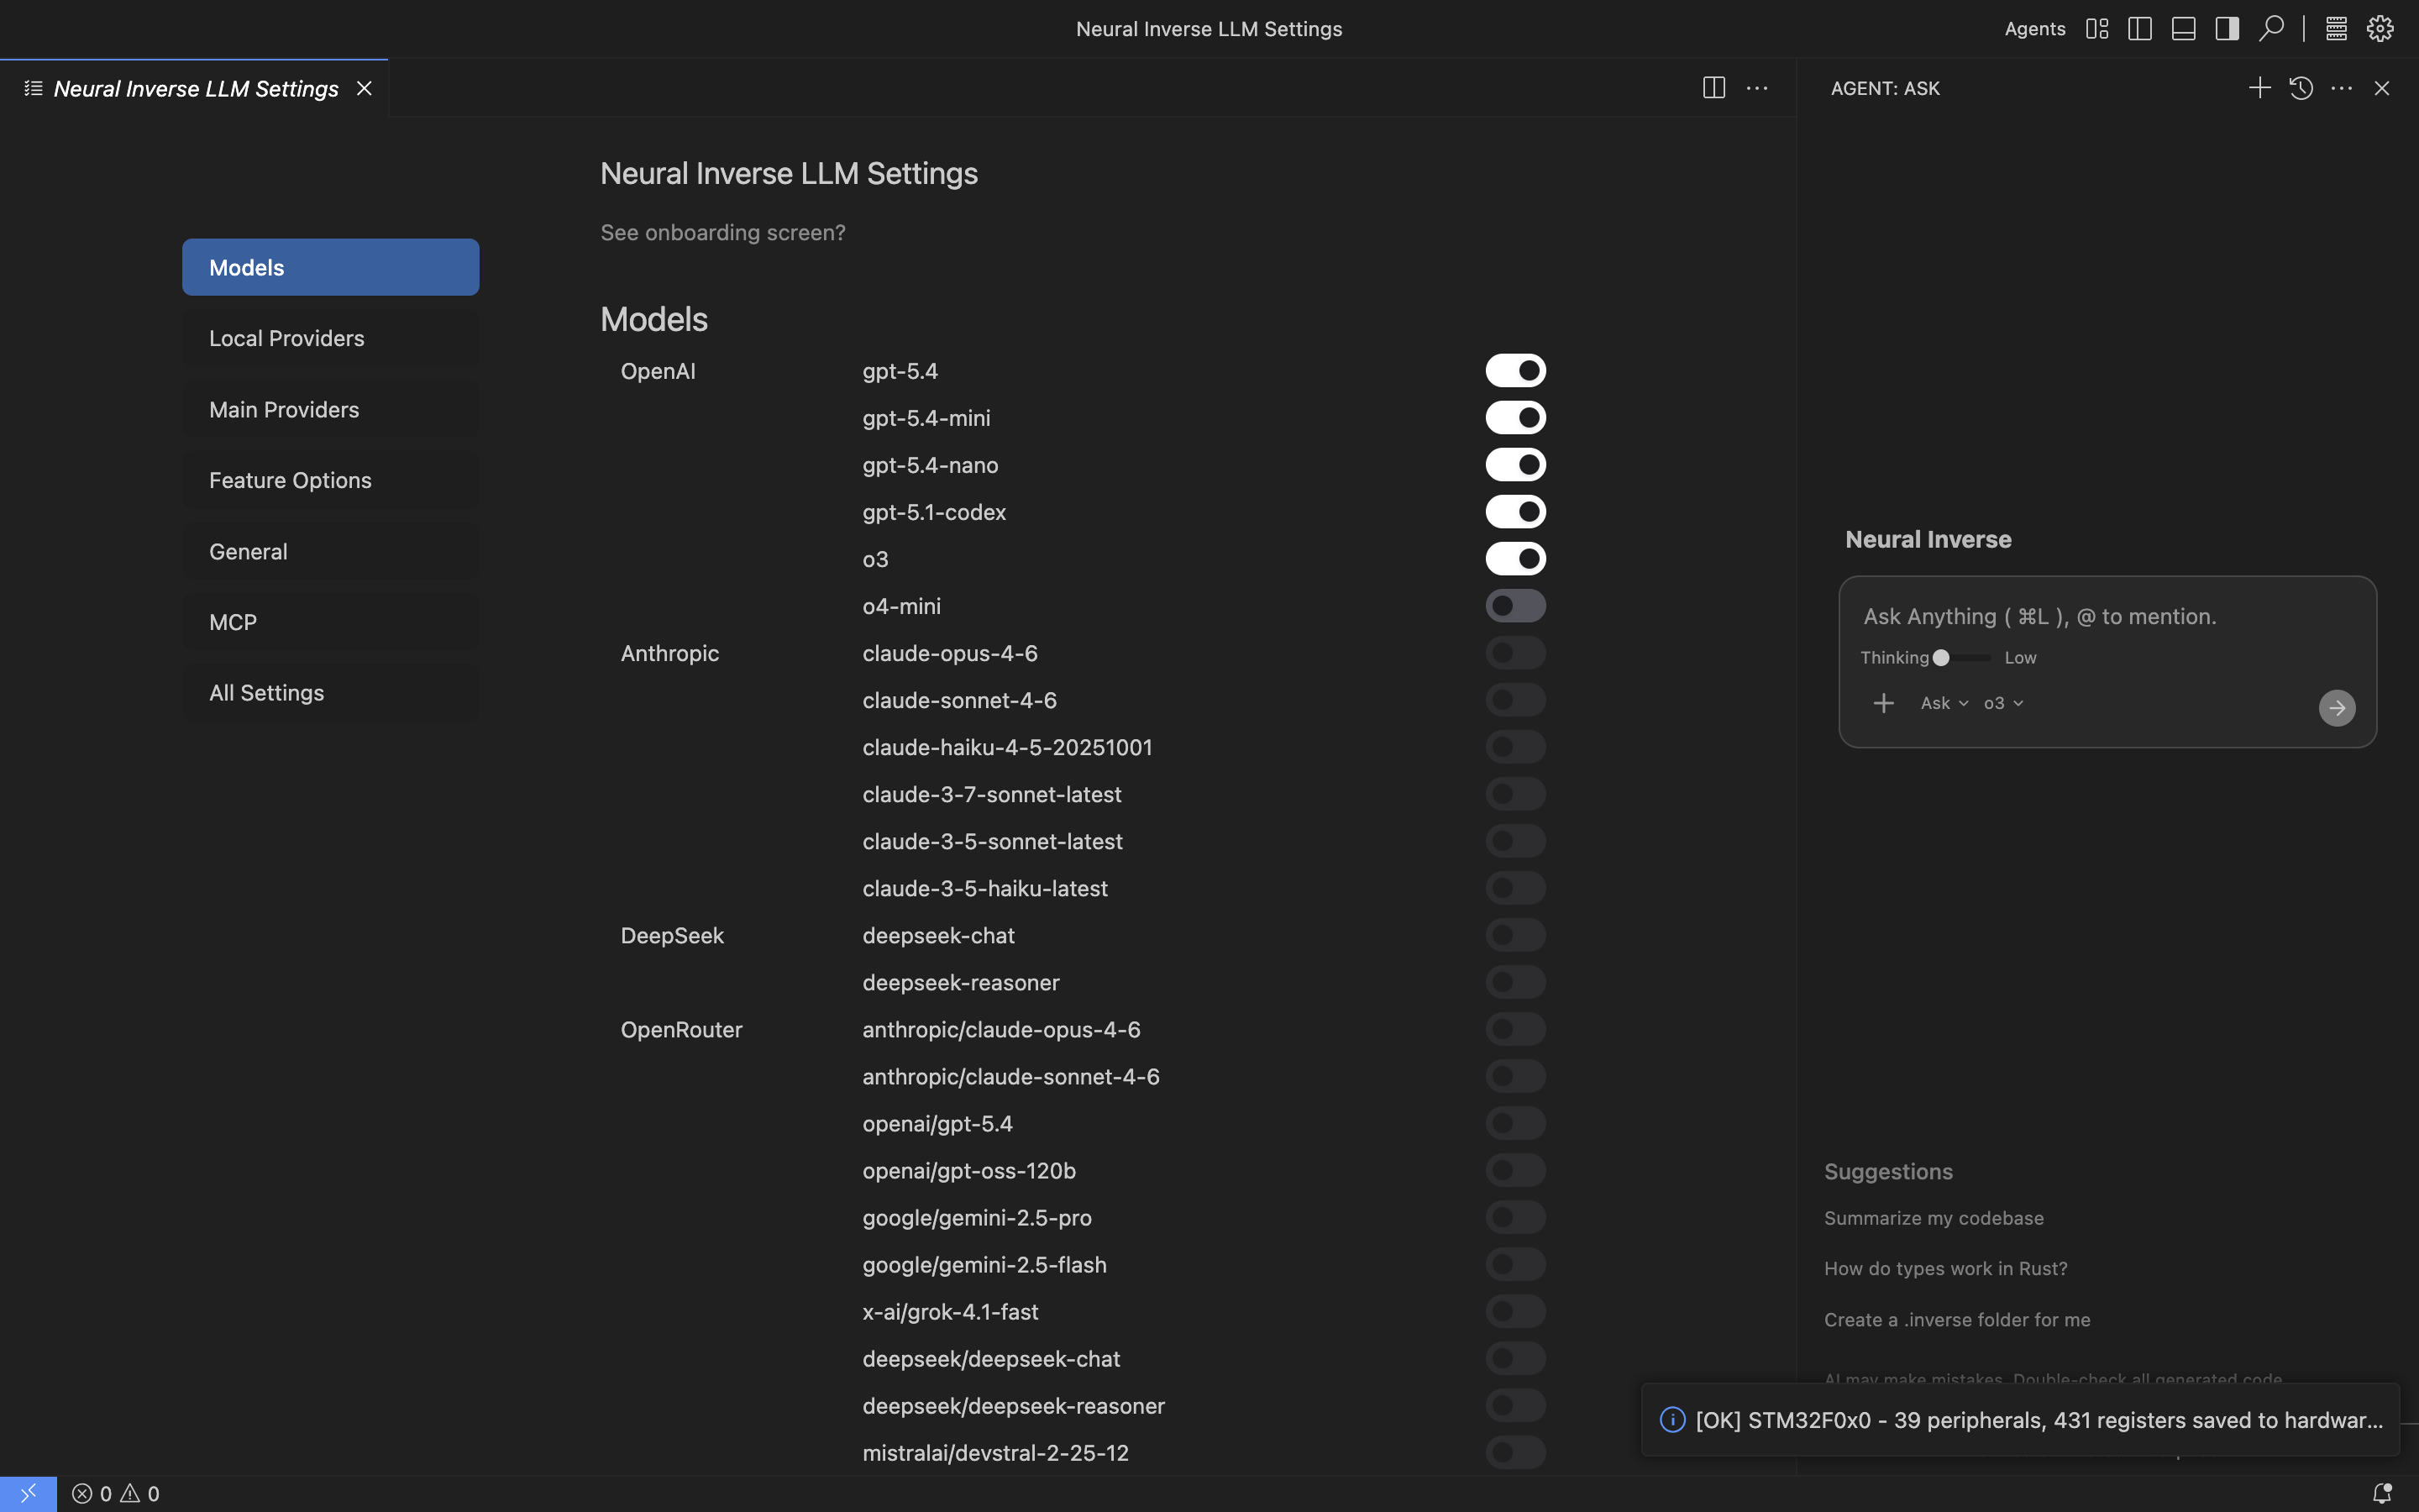Toggle secondary sidebar icon in title bar
The height and width of the screenshot is (1512, 2419).
click(2227, 29)
